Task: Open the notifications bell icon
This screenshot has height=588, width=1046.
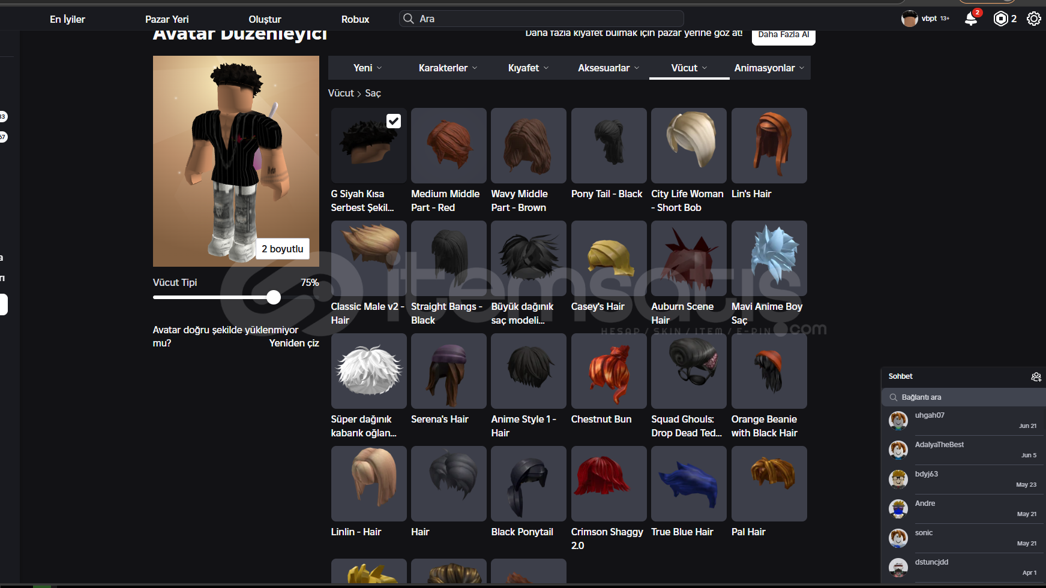Action: point(970,19)
